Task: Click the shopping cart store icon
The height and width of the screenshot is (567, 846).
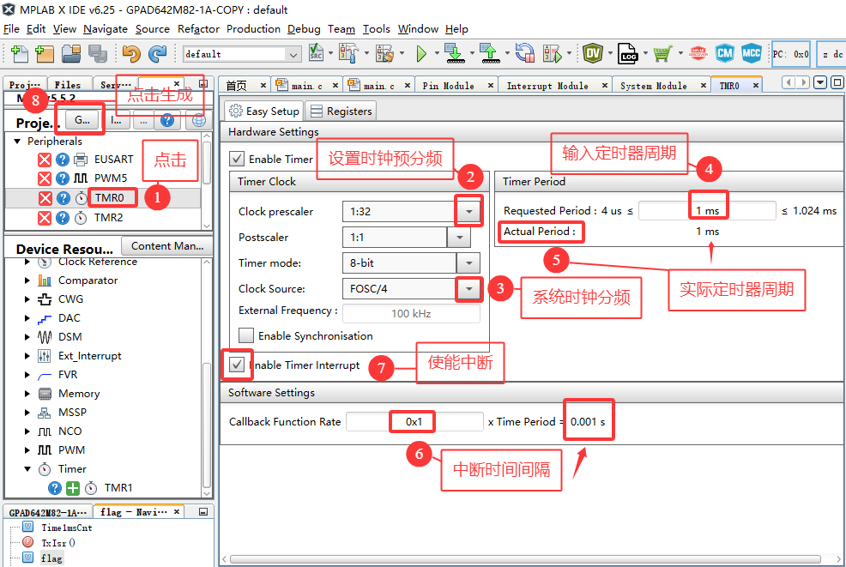Action: (662, 53)
